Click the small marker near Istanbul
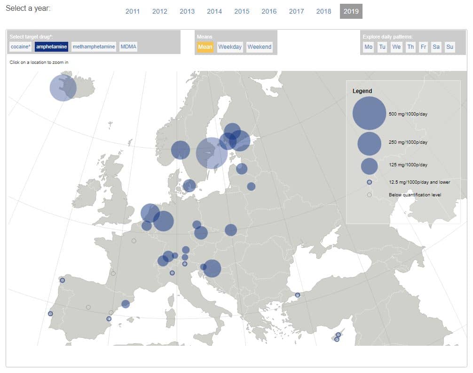 click(x=298, y=295)
